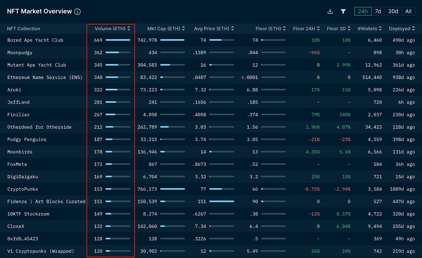Open the JeffLand collection
The width and height of the screenshot is (422, 258).
(x=18, y=102)
